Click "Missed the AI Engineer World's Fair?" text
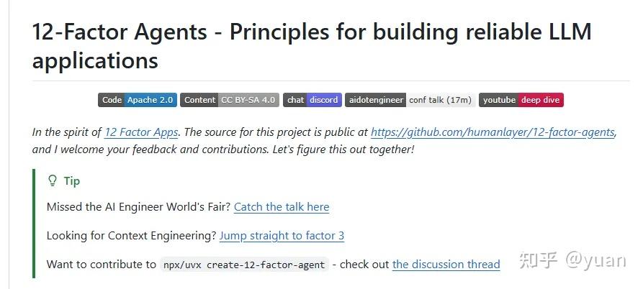Image resolution: width=643 pixels, height=289 pixels. (138, 207)
